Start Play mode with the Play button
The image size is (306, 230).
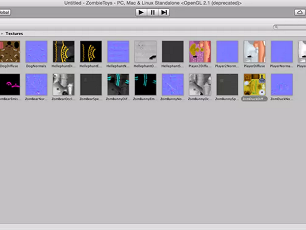pos(141,12)
